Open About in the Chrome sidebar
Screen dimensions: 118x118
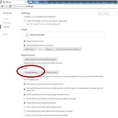click(6, 34)
